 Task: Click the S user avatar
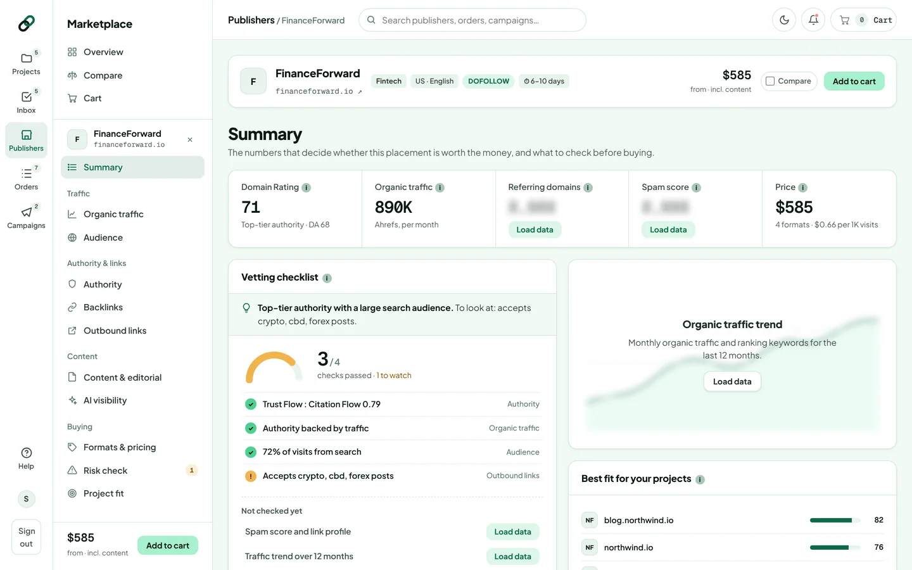tap(26, 499)
